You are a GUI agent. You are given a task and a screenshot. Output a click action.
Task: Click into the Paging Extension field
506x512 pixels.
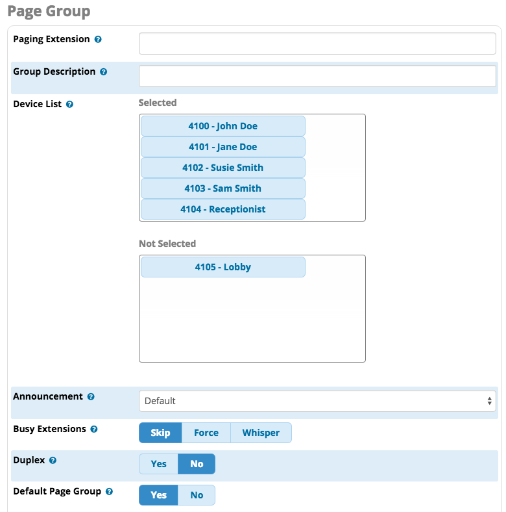coord(317,44)
